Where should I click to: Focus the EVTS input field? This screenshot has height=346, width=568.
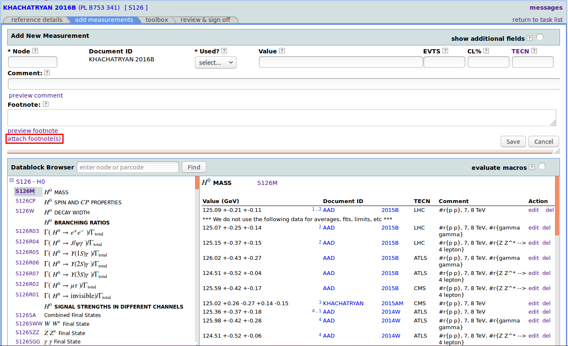click(444, 62)
